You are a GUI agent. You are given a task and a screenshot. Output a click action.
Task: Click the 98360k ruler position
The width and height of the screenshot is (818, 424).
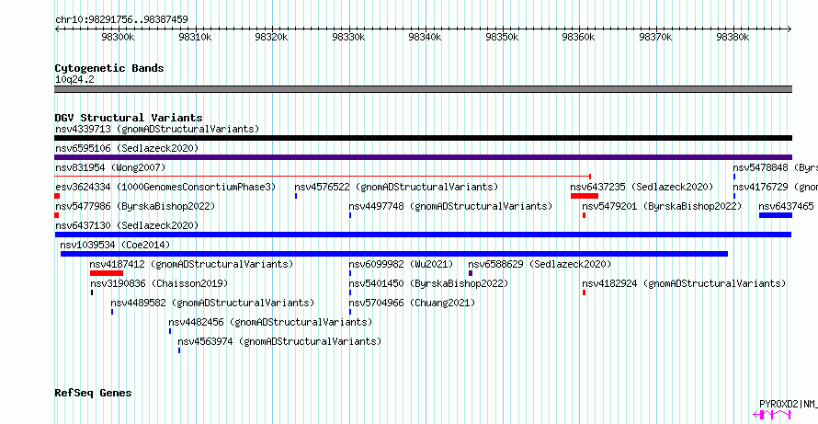coord(580,37)
